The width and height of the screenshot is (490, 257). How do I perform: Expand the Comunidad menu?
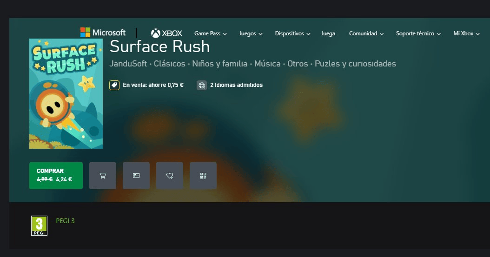click(x=366, y=33)
